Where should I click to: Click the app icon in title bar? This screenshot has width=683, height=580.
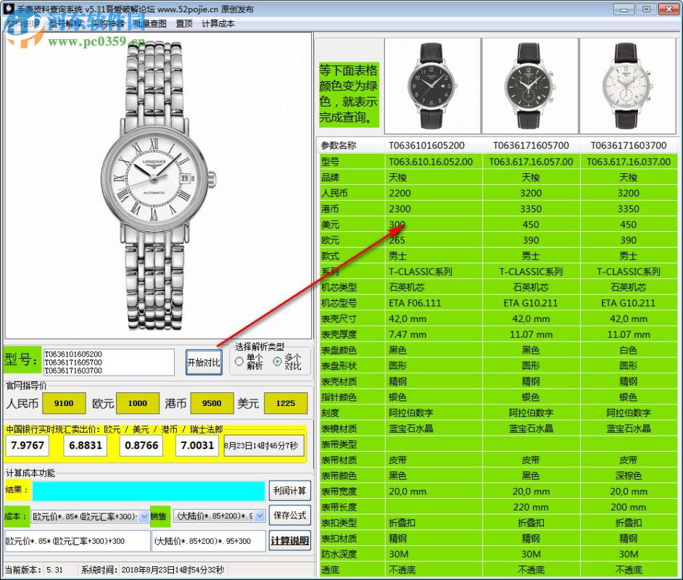pyautogui.click(x=8, y=8)
